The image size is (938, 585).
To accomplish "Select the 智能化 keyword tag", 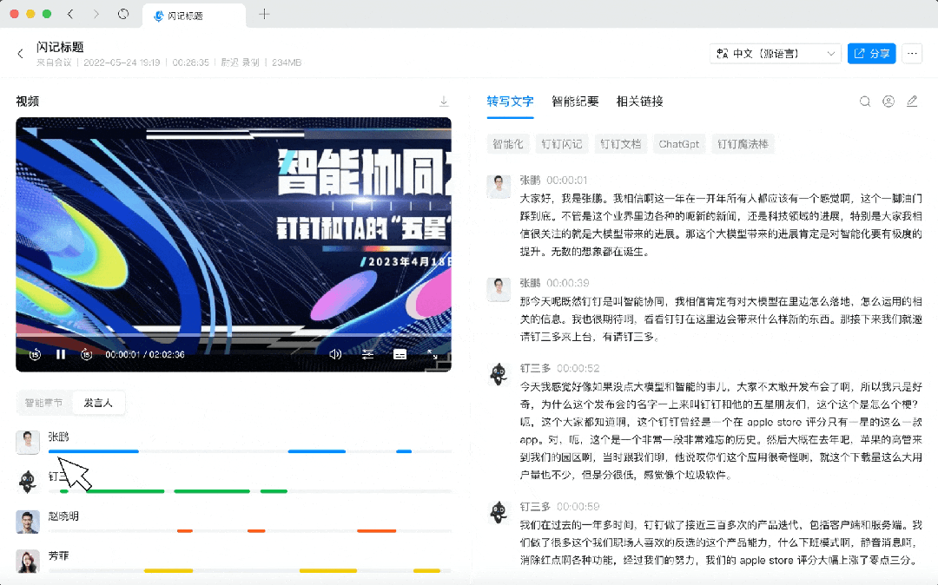I will point(508,144).
